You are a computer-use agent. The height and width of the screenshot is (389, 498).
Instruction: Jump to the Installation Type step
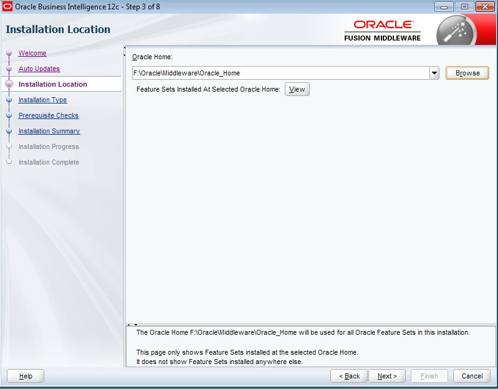[x=42, y=100]
